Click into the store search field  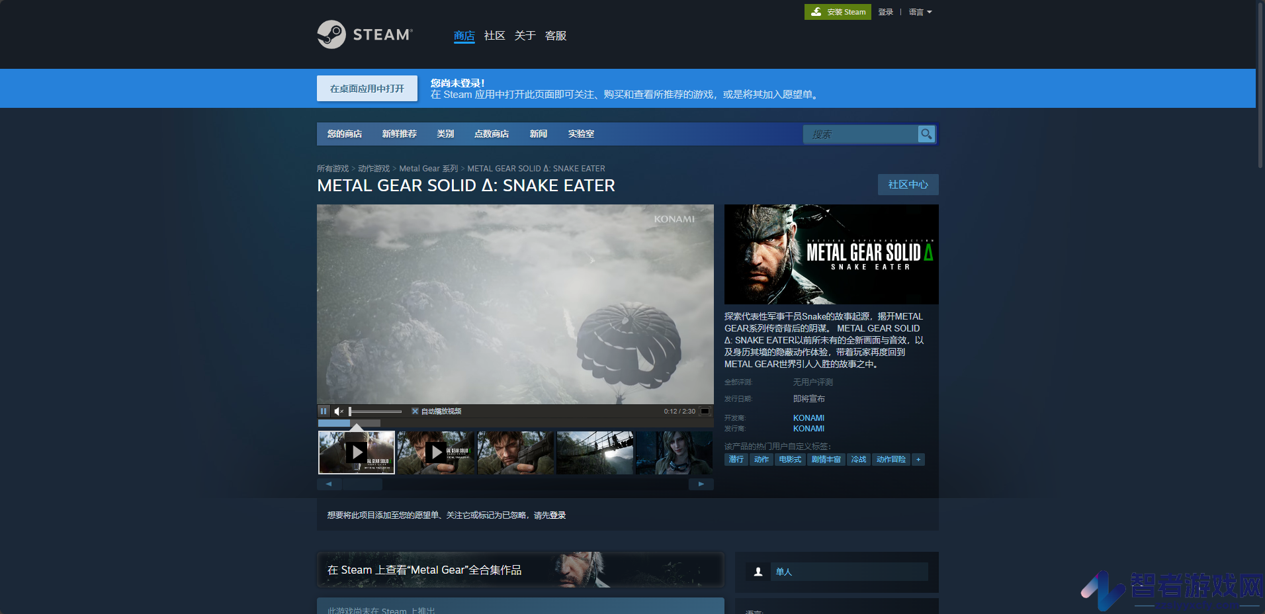tap(860, 134)
